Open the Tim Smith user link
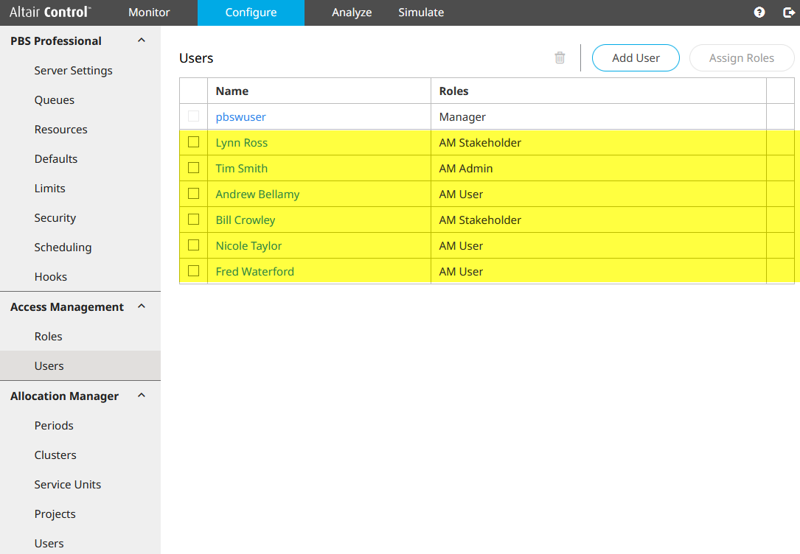The width and height of the screenshot is (800, 554). point(241,168)
